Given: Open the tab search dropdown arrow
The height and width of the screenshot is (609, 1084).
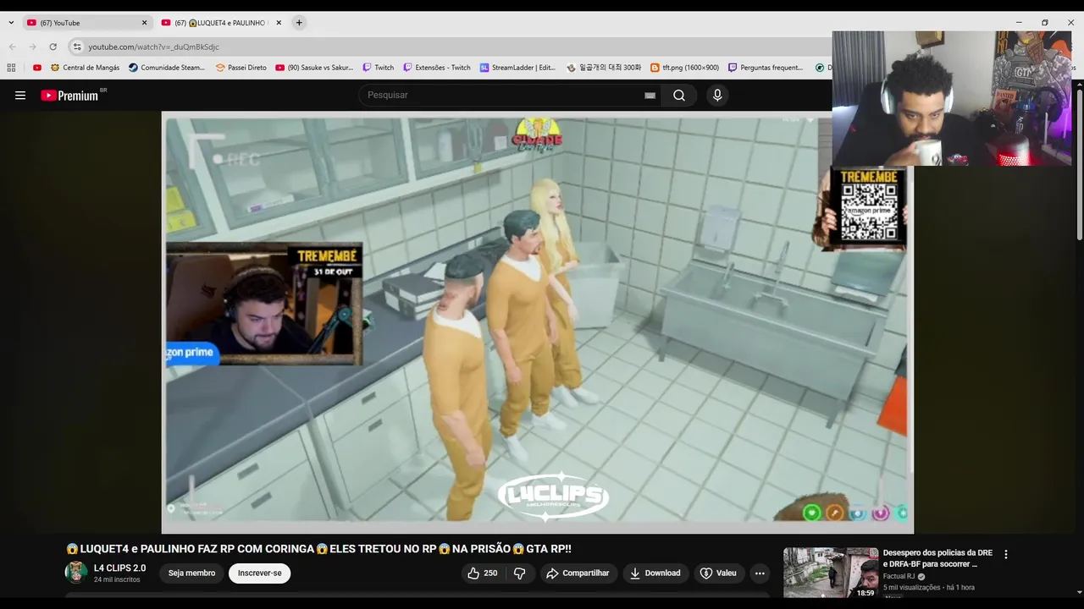Looking at the screenshot, I should [x=11, y=23].
